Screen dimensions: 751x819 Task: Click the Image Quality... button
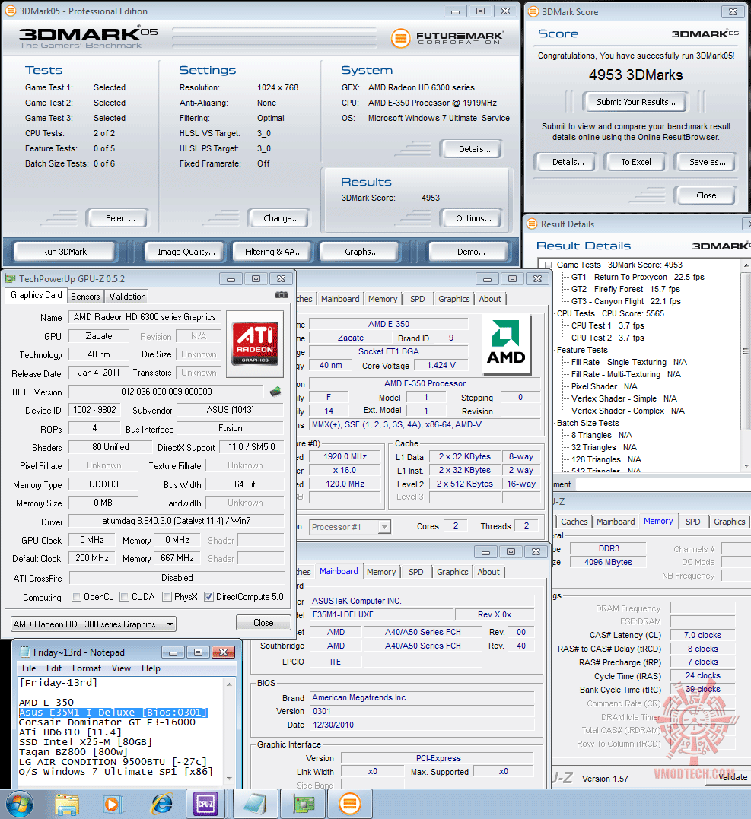(x=186, y=251)
